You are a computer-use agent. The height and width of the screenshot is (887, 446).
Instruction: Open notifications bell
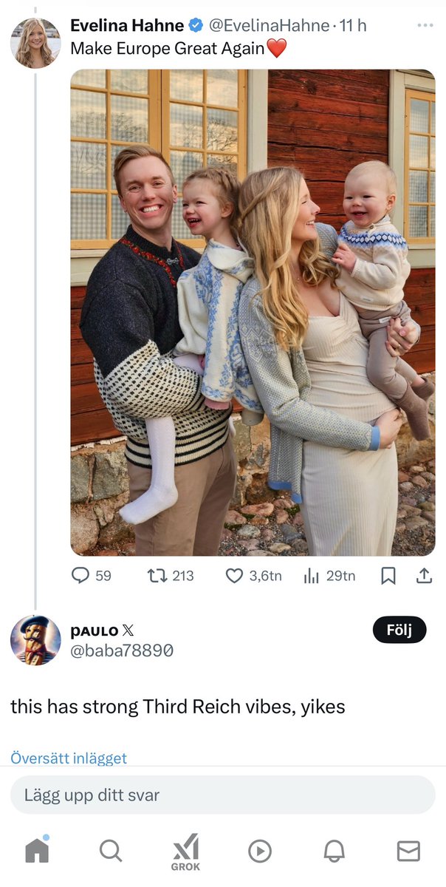(x=334, y=851)
